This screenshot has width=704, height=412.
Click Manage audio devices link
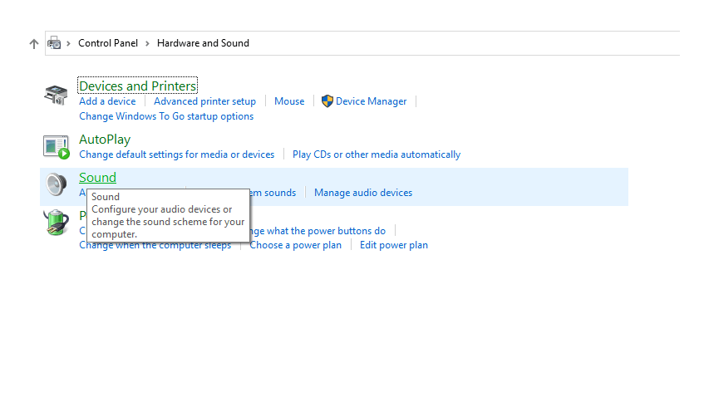[x=363, y=193]
